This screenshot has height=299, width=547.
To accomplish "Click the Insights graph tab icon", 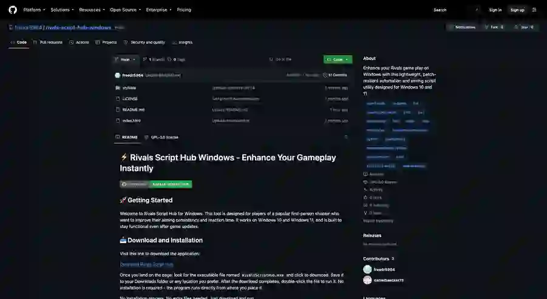I will [174, 42].
